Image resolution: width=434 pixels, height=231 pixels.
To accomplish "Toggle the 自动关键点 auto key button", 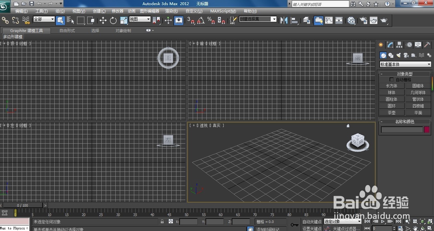I will (x=312, y=221).
